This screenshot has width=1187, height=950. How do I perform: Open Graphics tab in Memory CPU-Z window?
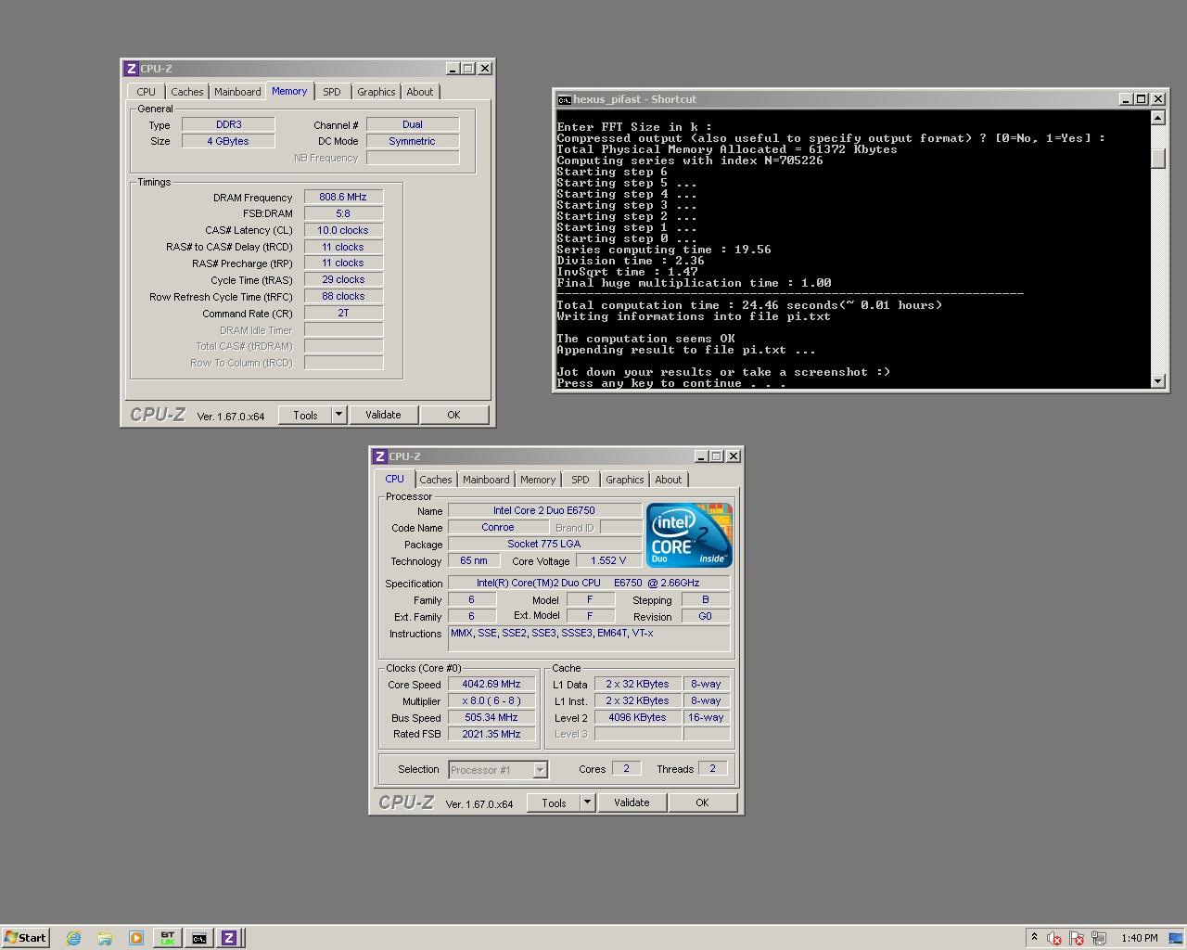tap(377, 92)
